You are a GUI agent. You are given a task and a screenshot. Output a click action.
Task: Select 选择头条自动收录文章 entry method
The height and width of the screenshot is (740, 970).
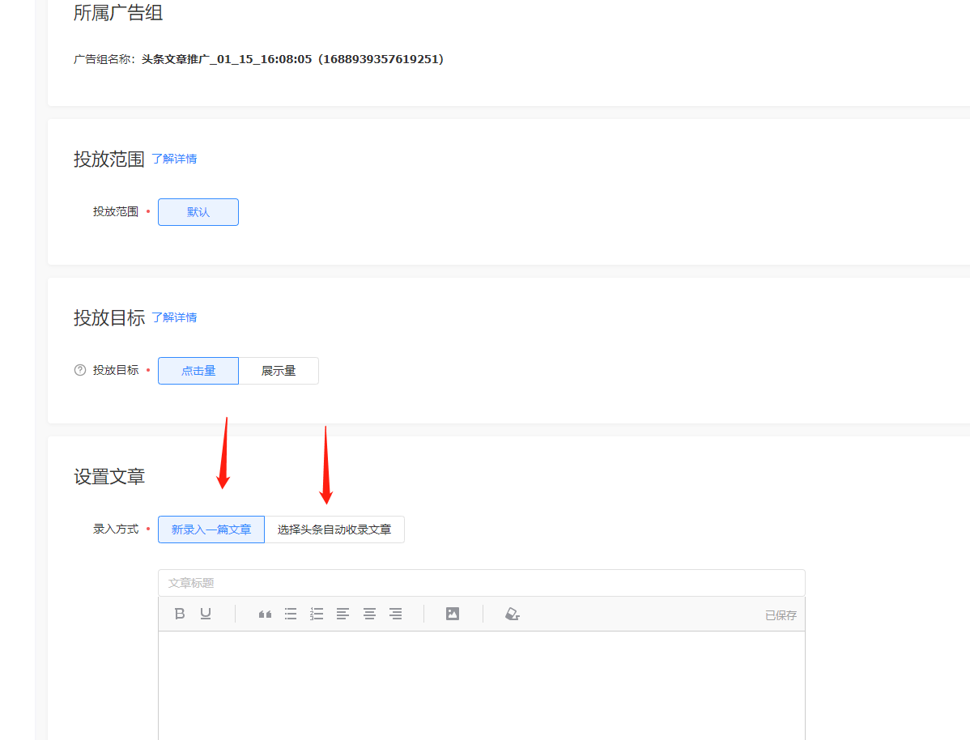(334, 529)
